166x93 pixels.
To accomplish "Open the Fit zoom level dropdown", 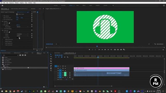I will (58, 44).
